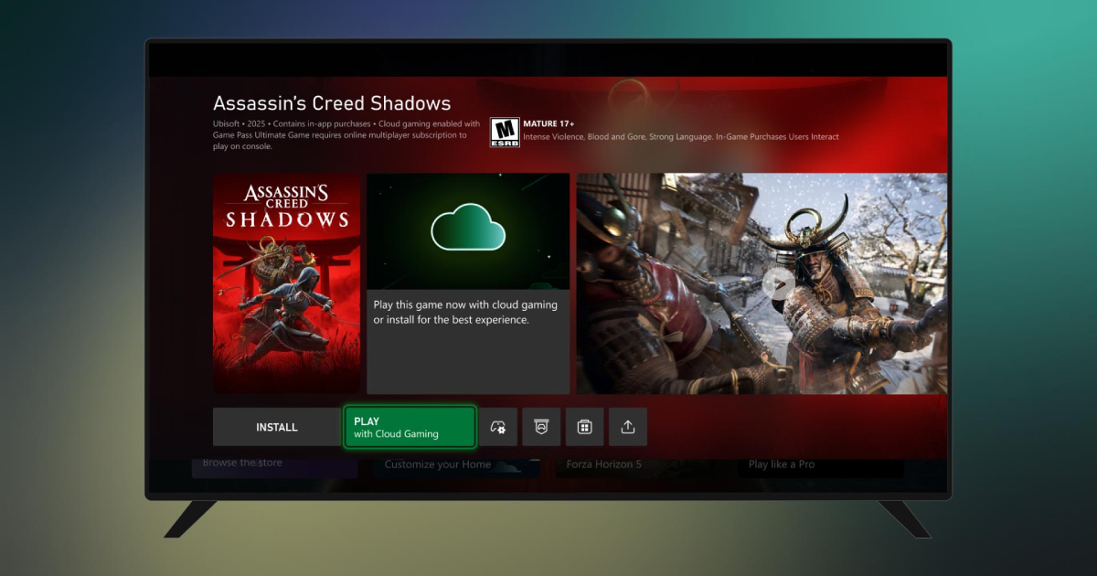Select the Forza Horizon 5 tile
The image size is (1097, 576).
point(638,464)
